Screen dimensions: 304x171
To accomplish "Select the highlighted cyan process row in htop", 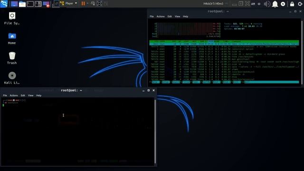I will pos(224,44).
